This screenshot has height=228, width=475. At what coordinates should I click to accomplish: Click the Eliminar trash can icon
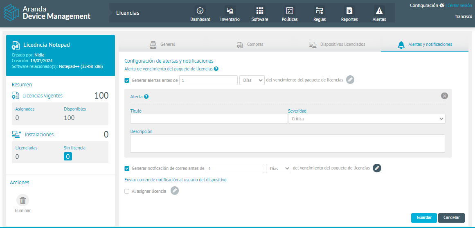click(23, 201)
